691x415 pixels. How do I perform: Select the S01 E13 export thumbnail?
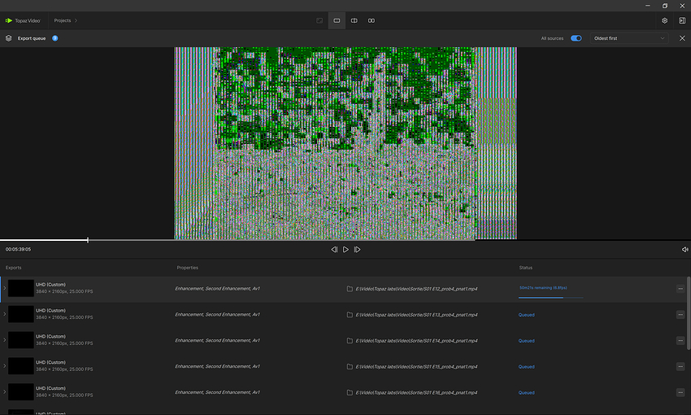[20, 314]
